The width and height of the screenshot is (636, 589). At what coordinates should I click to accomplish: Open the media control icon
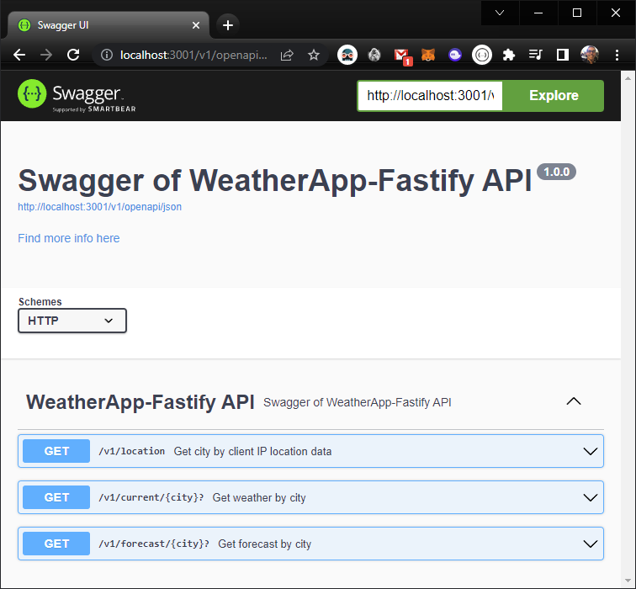535,55
